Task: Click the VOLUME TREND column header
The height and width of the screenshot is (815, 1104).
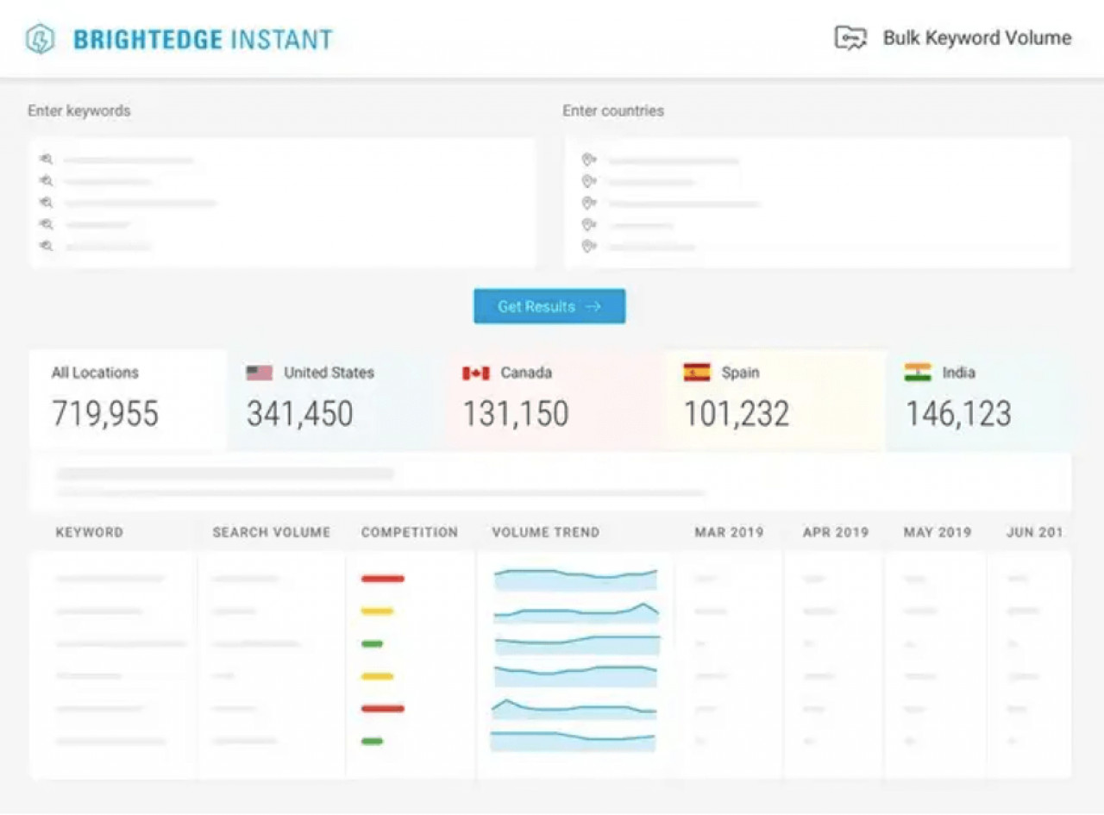Action: [x=546, y=532]
